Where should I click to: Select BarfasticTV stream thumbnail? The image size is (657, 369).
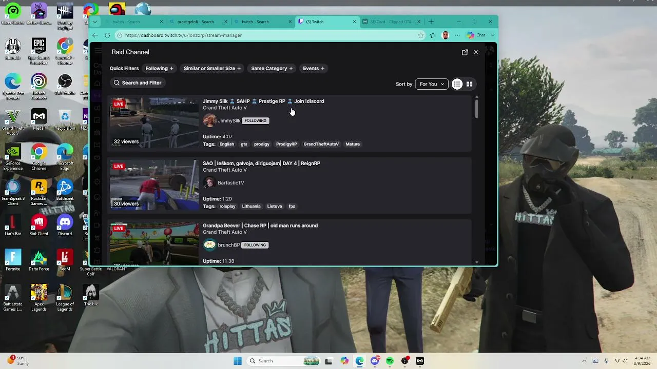click(154, 185)
